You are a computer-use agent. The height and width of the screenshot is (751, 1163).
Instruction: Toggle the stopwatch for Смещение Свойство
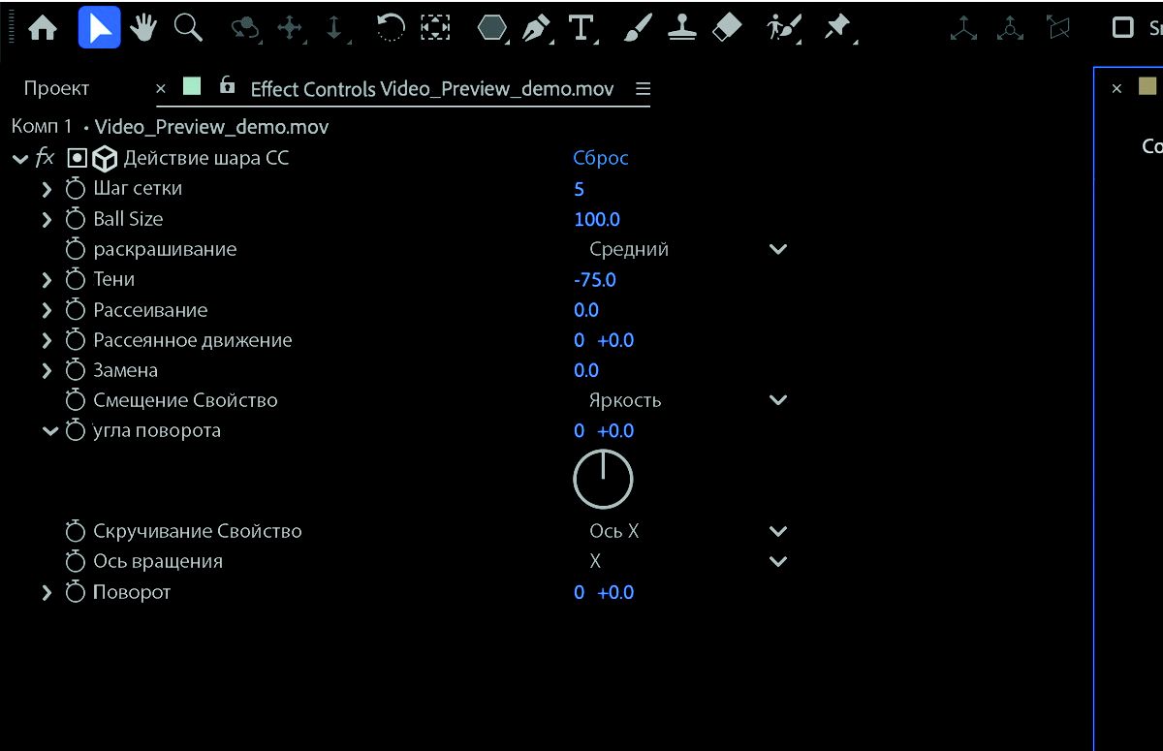(x=76, y=400)
